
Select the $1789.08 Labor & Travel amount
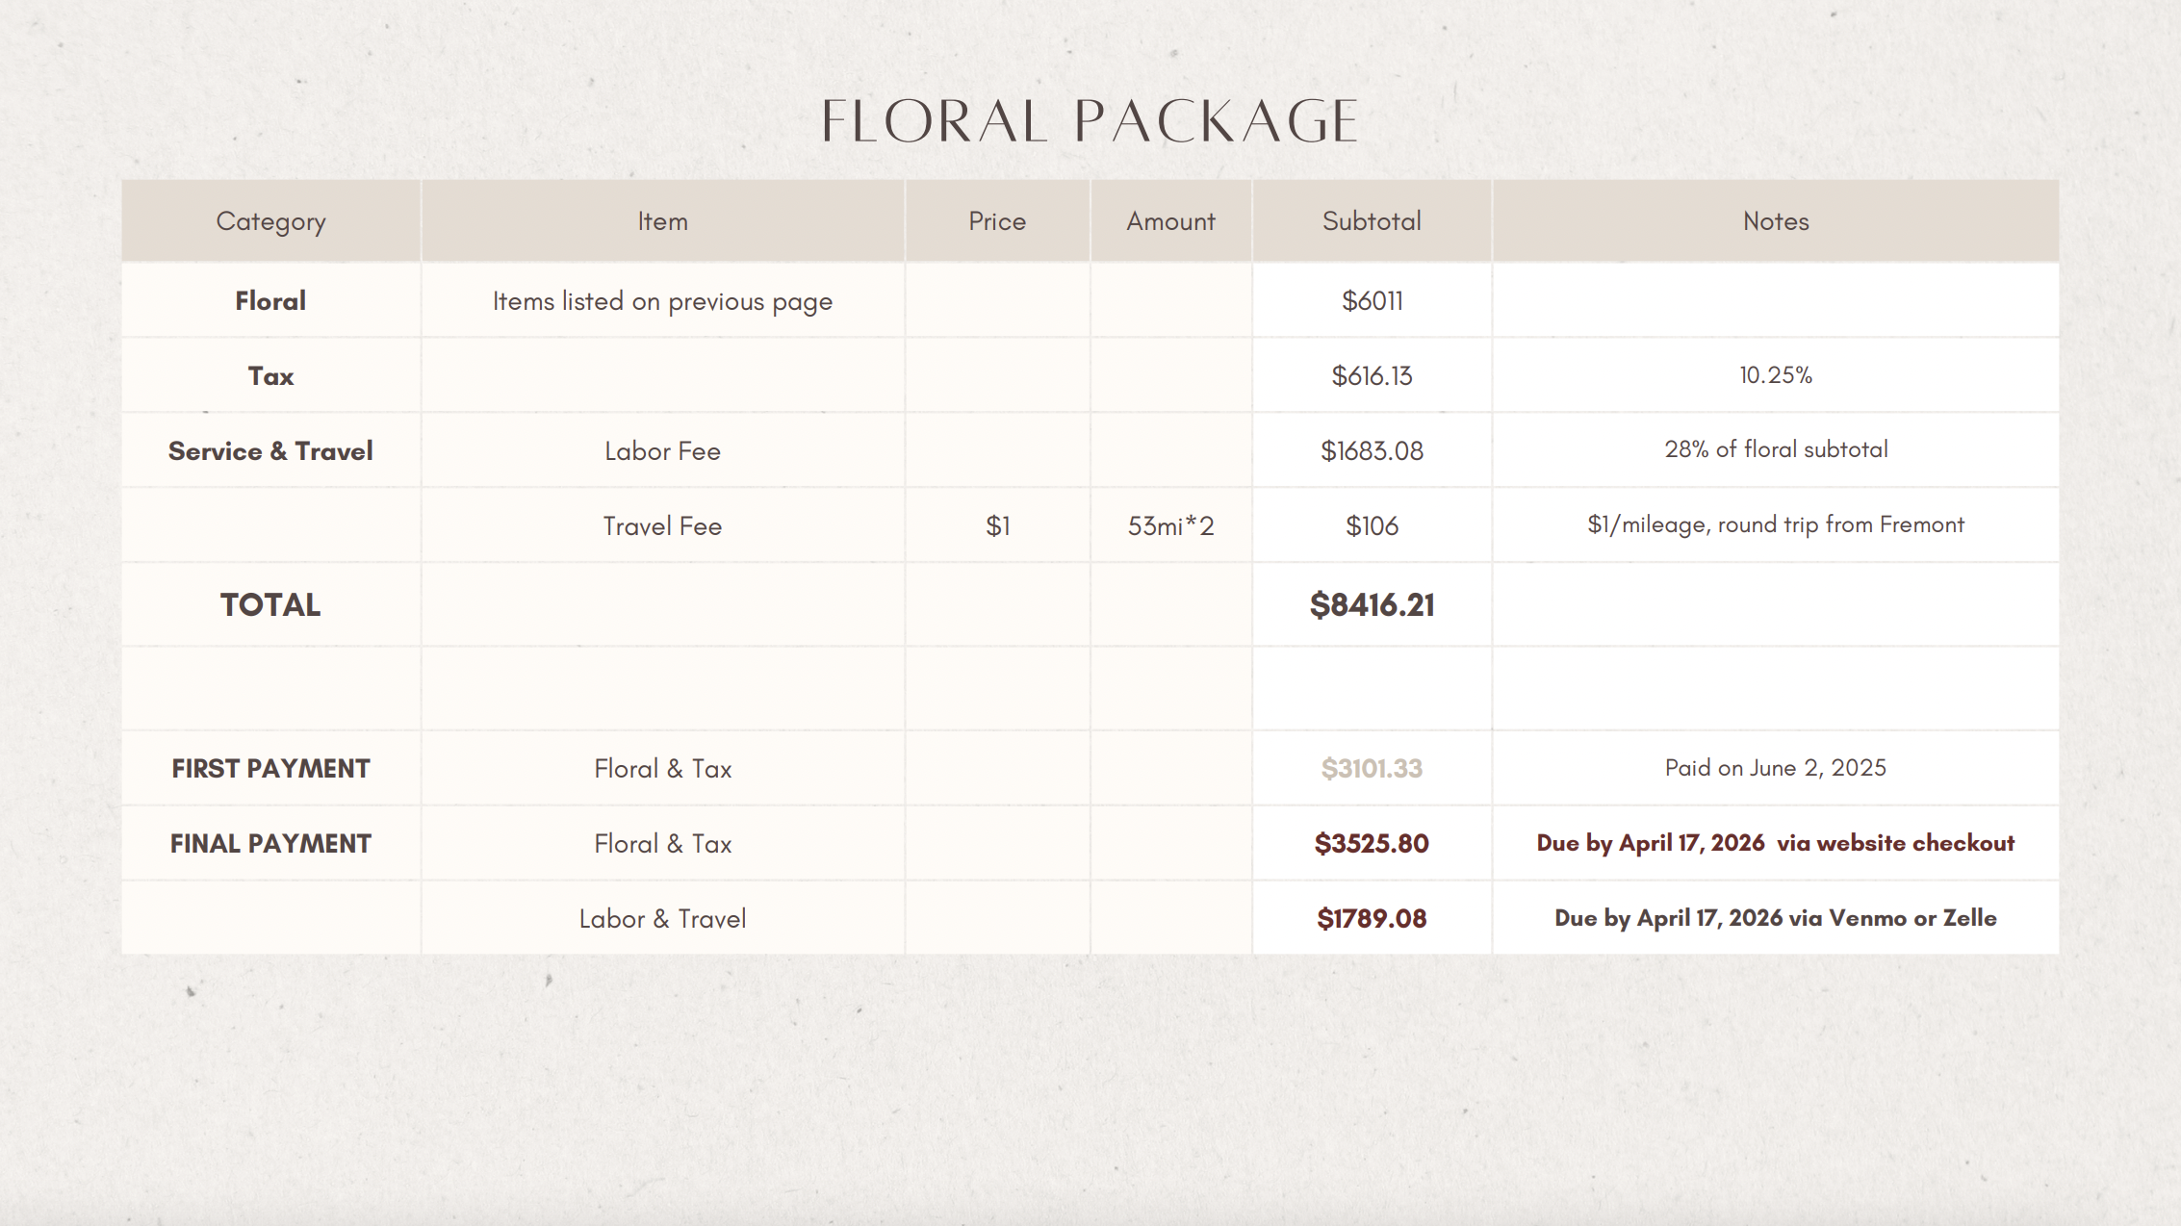tap(1372, 919)
